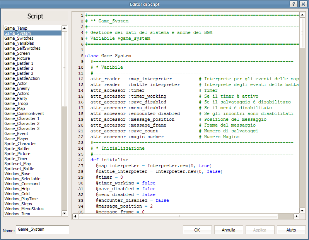Confirm with the OK button

[x=197, y=230]
